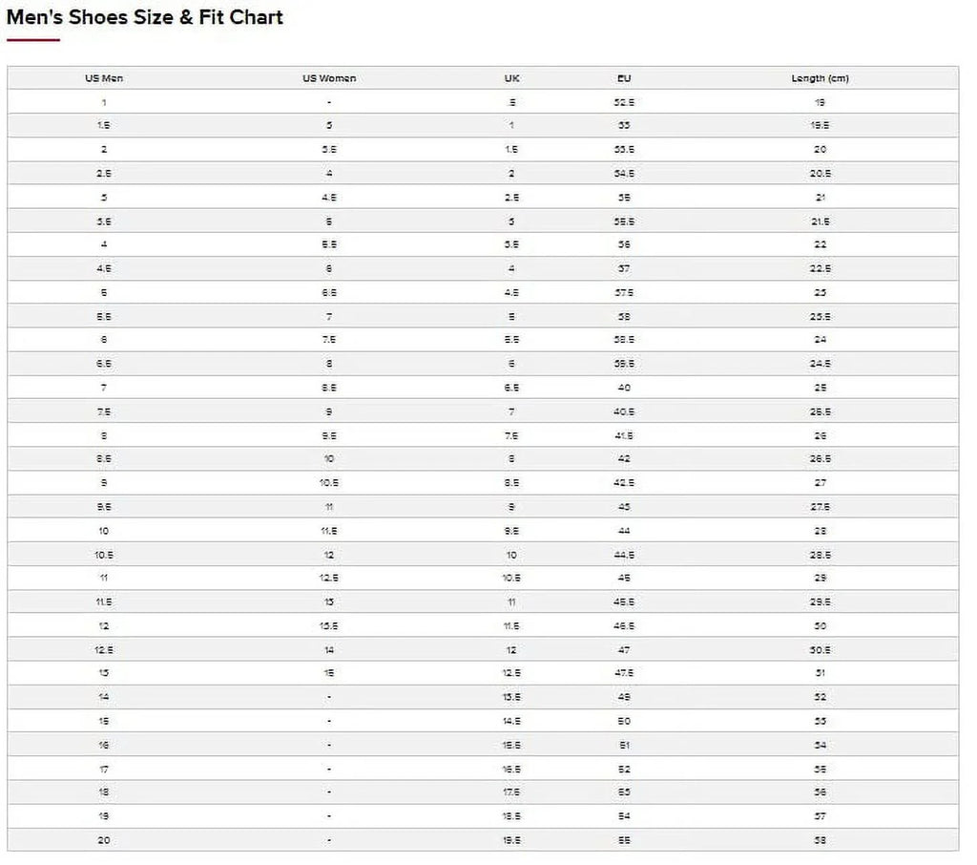The width and height of the screenshot is (977, 865).
Task: Click EU size 47.5 cell
Action: (x=624, y=673)
